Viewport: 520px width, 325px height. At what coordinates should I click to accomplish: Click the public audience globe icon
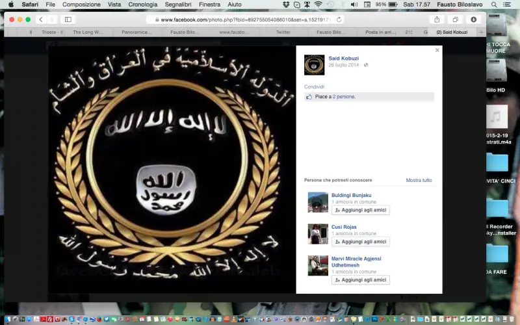(x=366, y=65)
